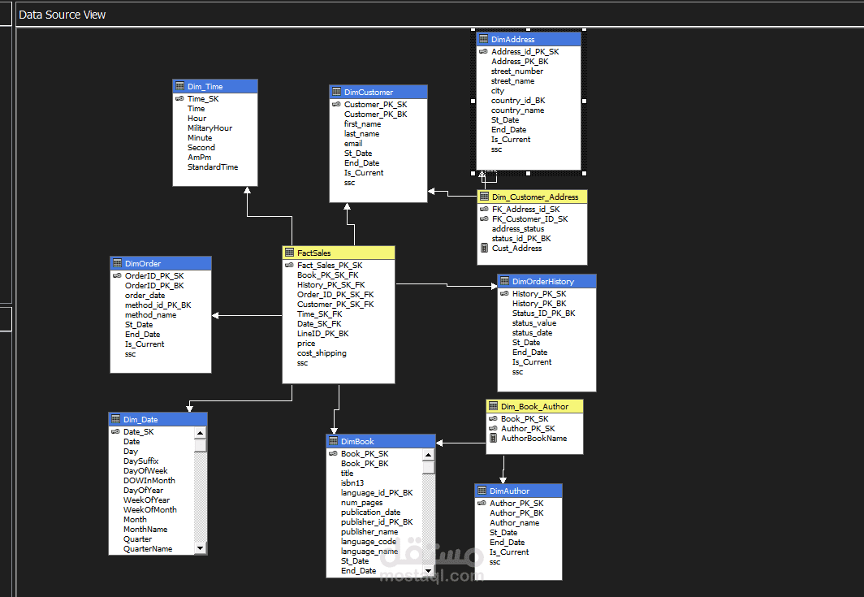Click key icon beside History_PK_SK in DimOrderHistory
Image resolution: width=864 pixels, height=597 pixels.
[x=505, y=294]
